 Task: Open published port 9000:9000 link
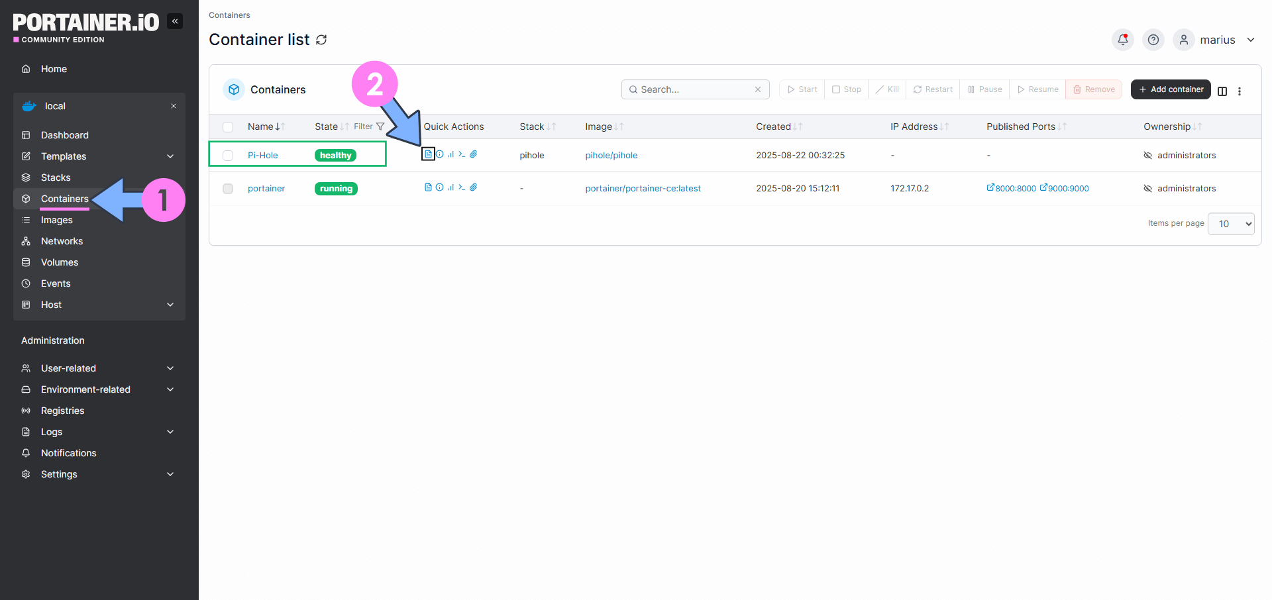tap(1065, 189)
